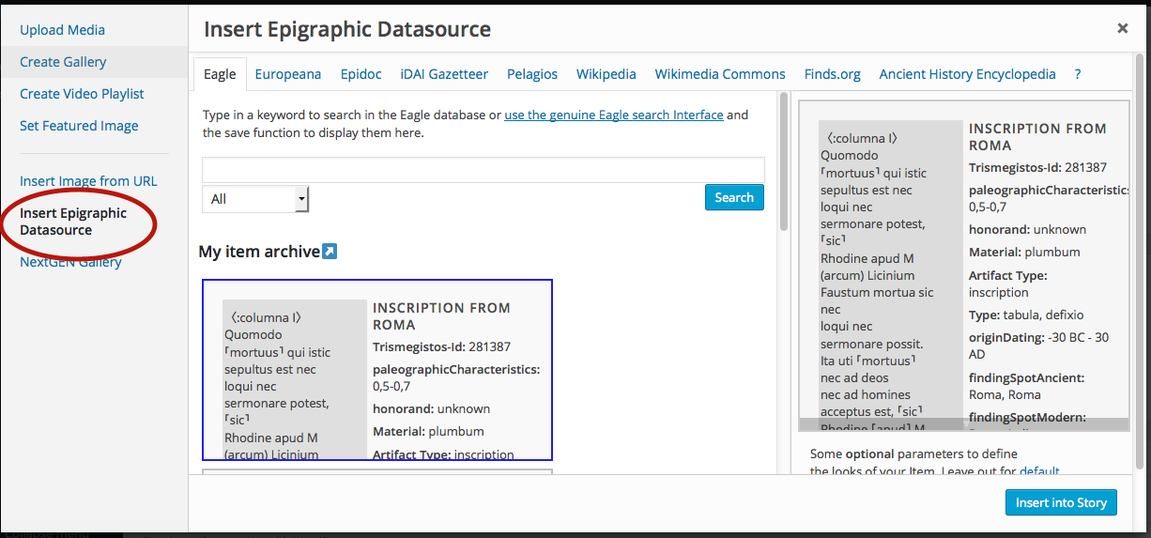Image resolution: width=1151 pixels, height=538 pixels.
Task: Open the Wikipedia datasource tab
Action: (606, 74)
